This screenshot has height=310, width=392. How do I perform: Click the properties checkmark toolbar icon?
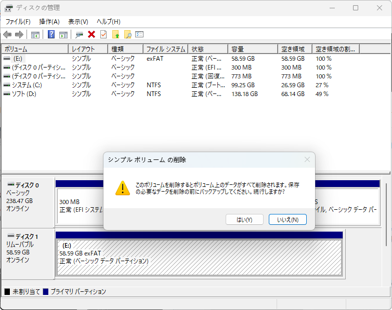pyautogui.click(x=103, y=35)
